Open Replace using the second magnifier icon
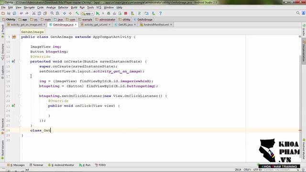The image size is (306, 172). tap(57, 13)
